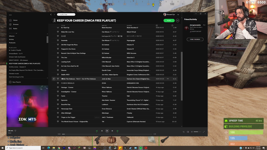Click the sidebar scroll-up arrow
This screenshot has height=150, width=267.
click(x=47, y=34)
